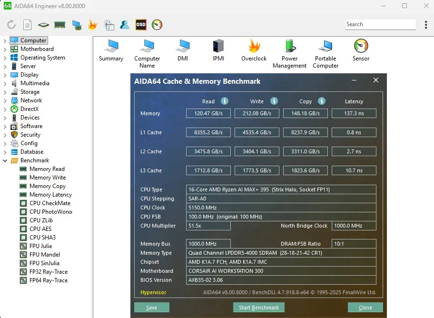Screen dimensions: 434x318
Task: Click the Refresh toolbar icon
Action: 11,25
